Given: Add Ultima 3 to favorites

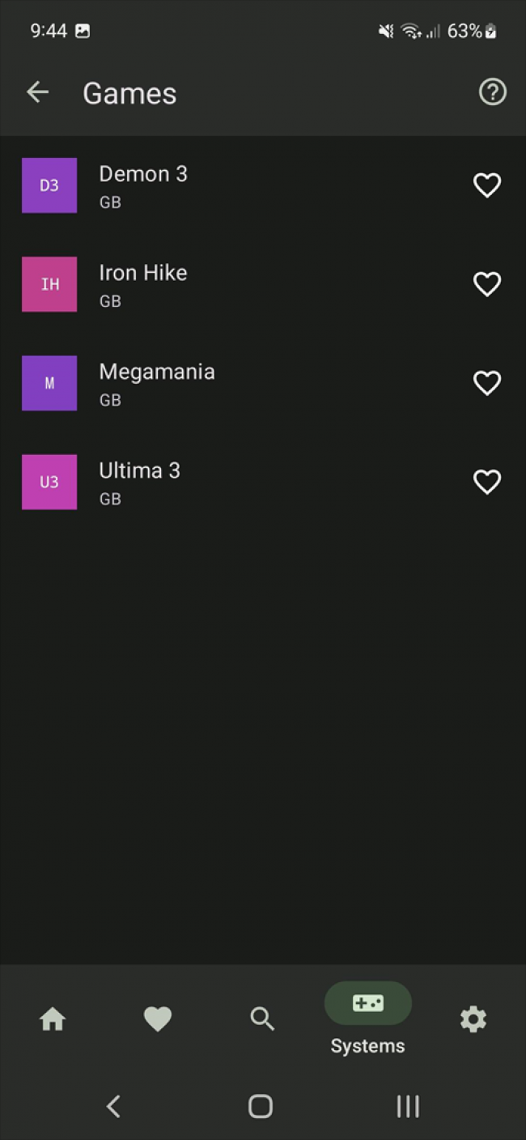Looking at the screenshot, I should (x=486, y=483).
